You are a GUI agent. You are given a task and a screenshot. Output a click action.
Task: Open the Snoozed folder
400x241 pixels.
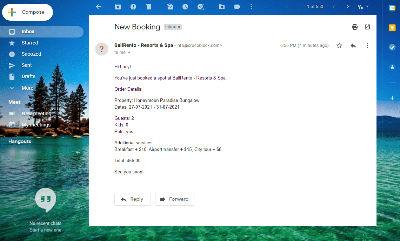click(42, 54)
